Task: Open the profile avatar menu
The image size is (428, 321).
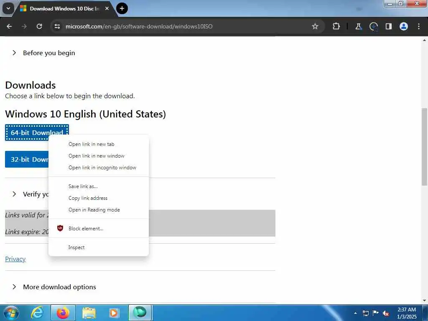Action: coord(404,26)
